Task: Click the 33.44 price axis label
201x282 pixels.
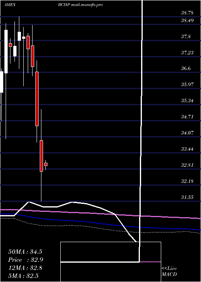Action: tap(187, 149)
